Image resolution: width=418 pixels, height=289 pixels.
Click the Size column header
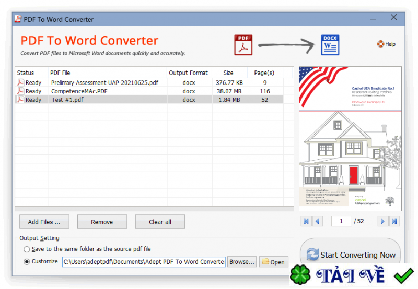(x=230, y=73)
